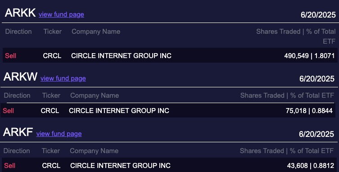
Task: Click the ARKK fund heading
Action: (x=20, y=13)
